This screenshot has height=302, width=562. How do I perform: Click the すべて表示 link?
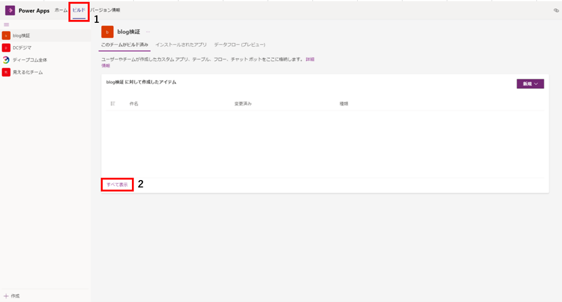(x=117, y=185)
